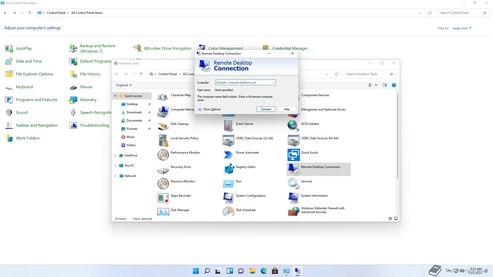This screenshot has height=277, width=493.
Task: Open the Resource Monitor icon
Action: tap(163, 183)
